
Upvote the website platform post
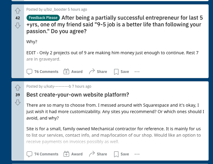pyautogui.click(x=18, y=88)
